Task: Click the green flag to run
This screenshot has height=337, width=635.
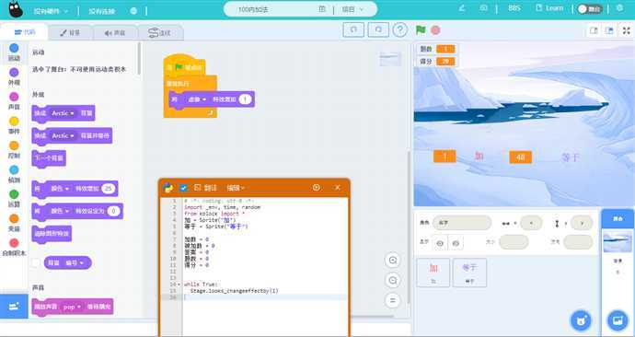Action: pyautogui.click(x=421, y=30)
